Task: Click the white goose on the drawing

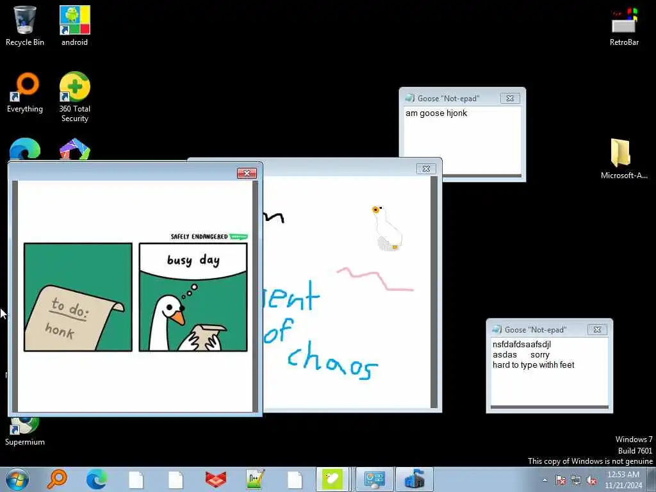Action: [387, 229]
